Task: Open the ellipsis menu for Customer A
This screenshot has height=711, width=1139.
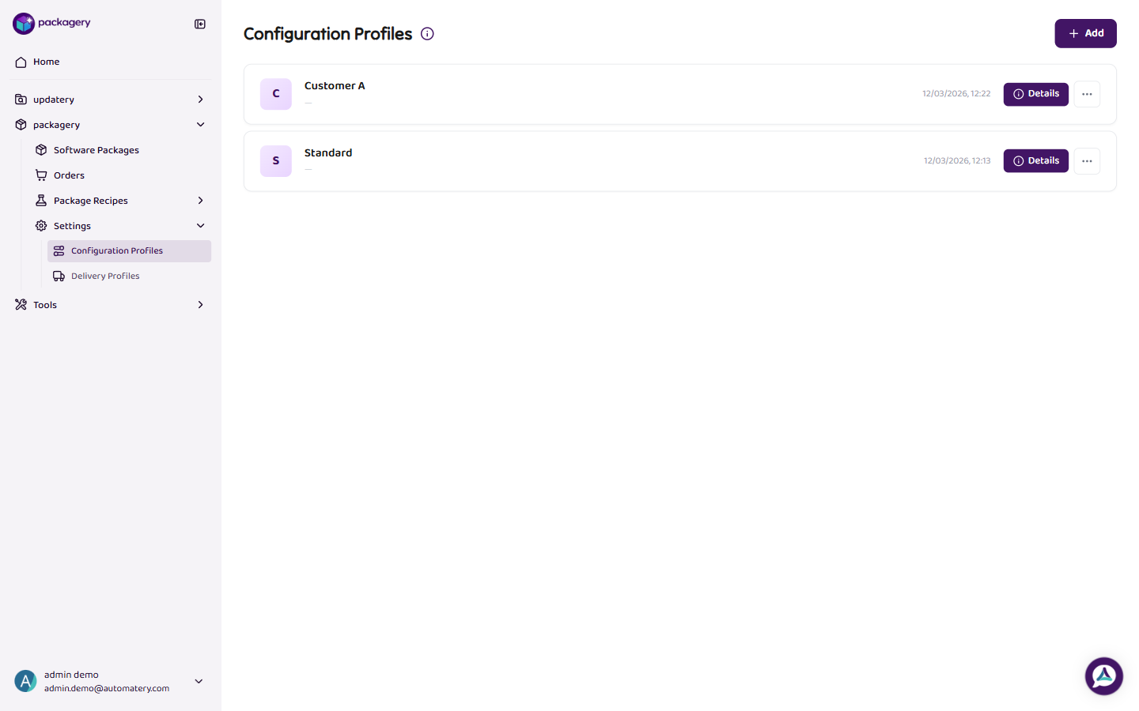Action: [1087, 94]
